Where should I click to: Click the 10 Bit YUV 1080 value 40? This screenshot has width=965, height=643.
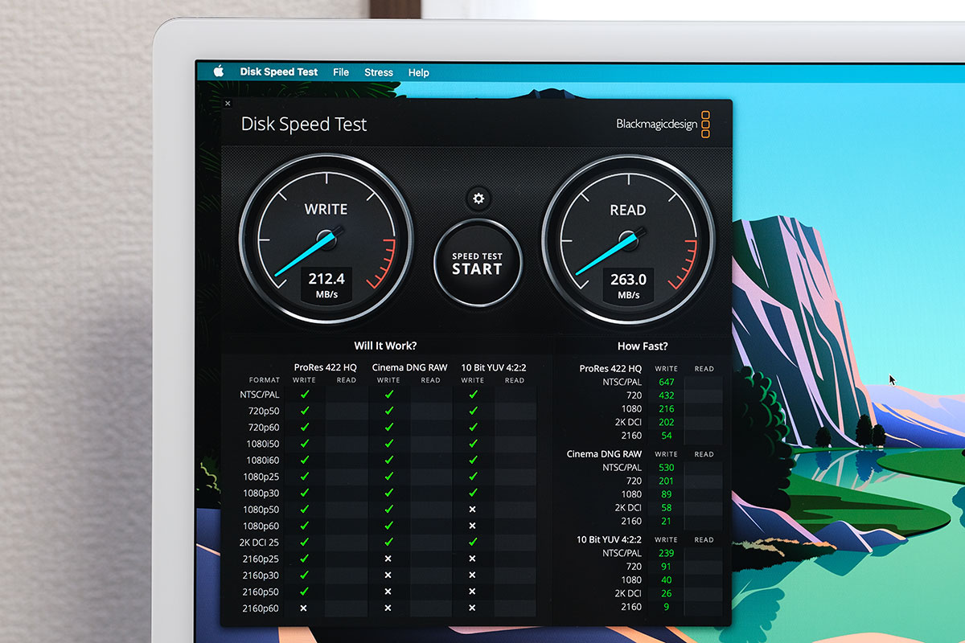pos(666,580)
